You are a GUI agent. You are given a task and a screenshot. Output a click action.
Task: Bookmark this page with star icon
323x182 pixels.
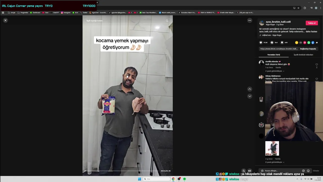[298, 8]
